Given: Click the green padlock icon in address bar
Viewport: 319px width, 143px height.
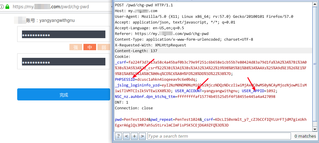Looking at the screenshot, I should pyautogui.click(x=7, y=7).
